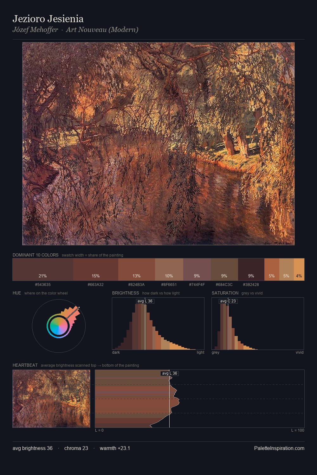Select the 15% swatch #663A32
This screenshot has height=475, width=317.
tap(95, 269)
